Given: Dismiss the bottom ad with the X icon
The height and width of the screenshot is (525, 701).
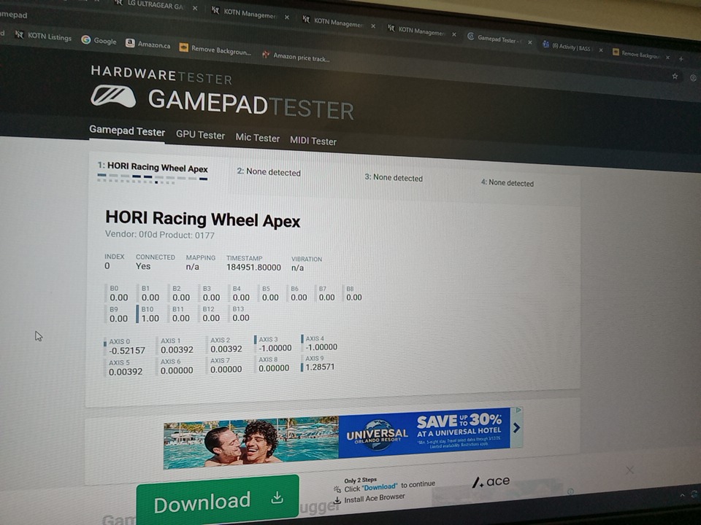Looking at the screenshot, I should (x=629, y=470).
